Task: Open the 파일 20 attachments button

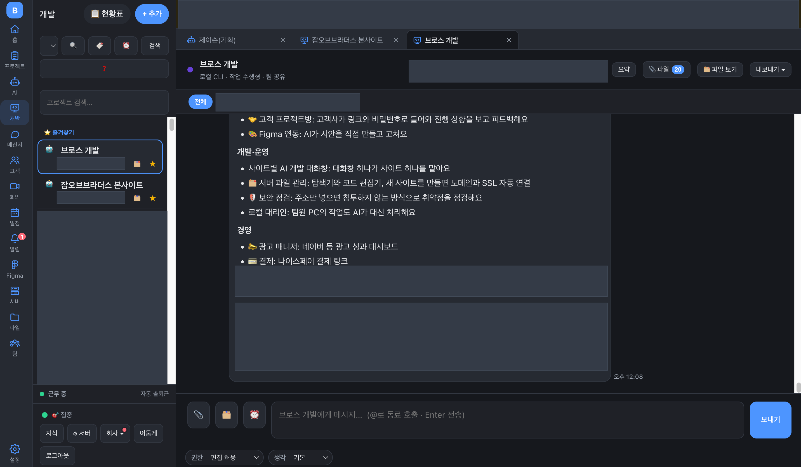Action: (x=666, y=69)
